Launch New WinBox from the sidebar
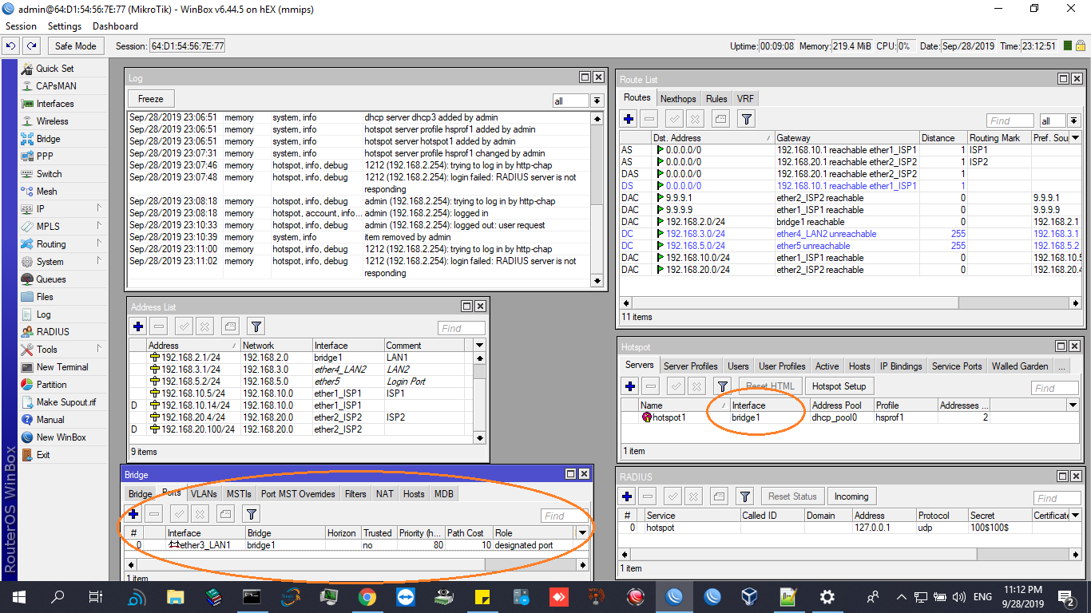1091x613 pixels. tap(61, 437)
